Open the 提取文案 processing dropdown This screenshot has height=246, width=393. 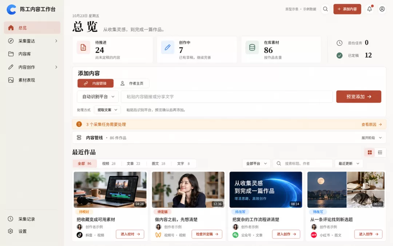107,110
